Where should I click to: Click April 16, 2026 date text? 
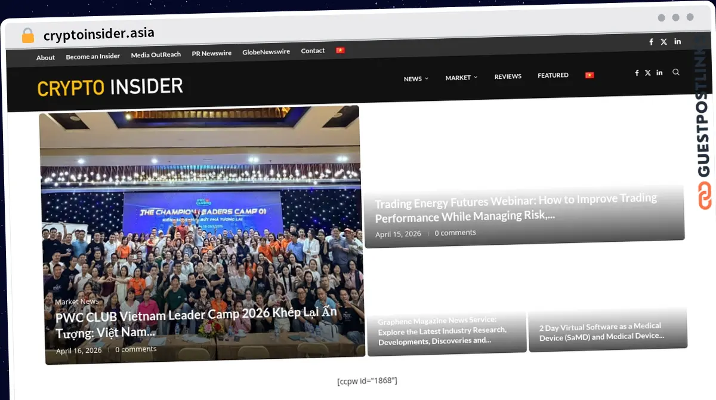click(79, 350)
